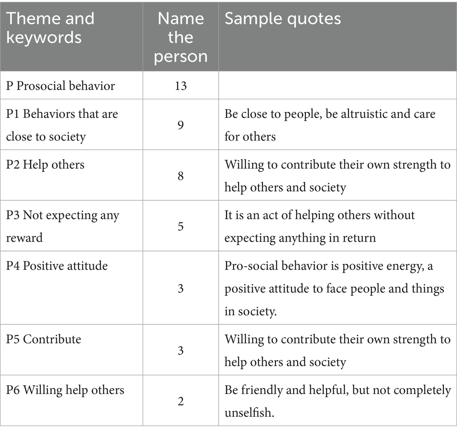Click the count cell showing 13
The image size is (457, 434).
pyautogui.click(x=180, y=86)
